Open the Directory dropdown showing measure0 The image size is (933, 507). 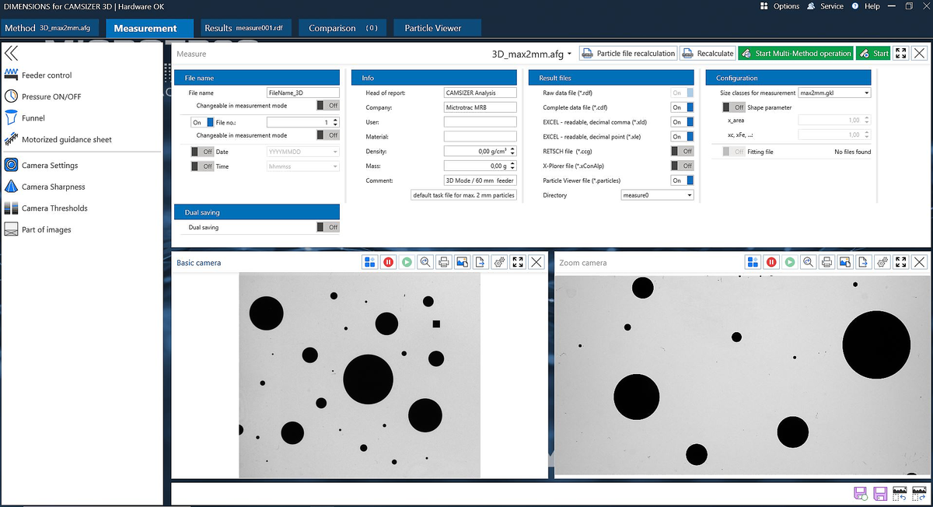pyautogui.click(x=657, y=194)
